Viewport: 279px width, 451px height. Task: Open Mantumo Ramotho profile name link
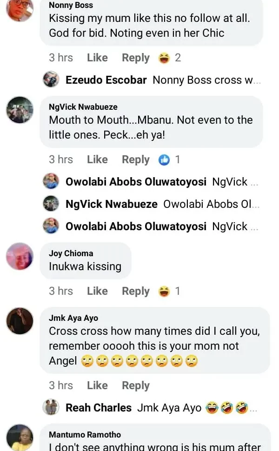pos(85,435)
